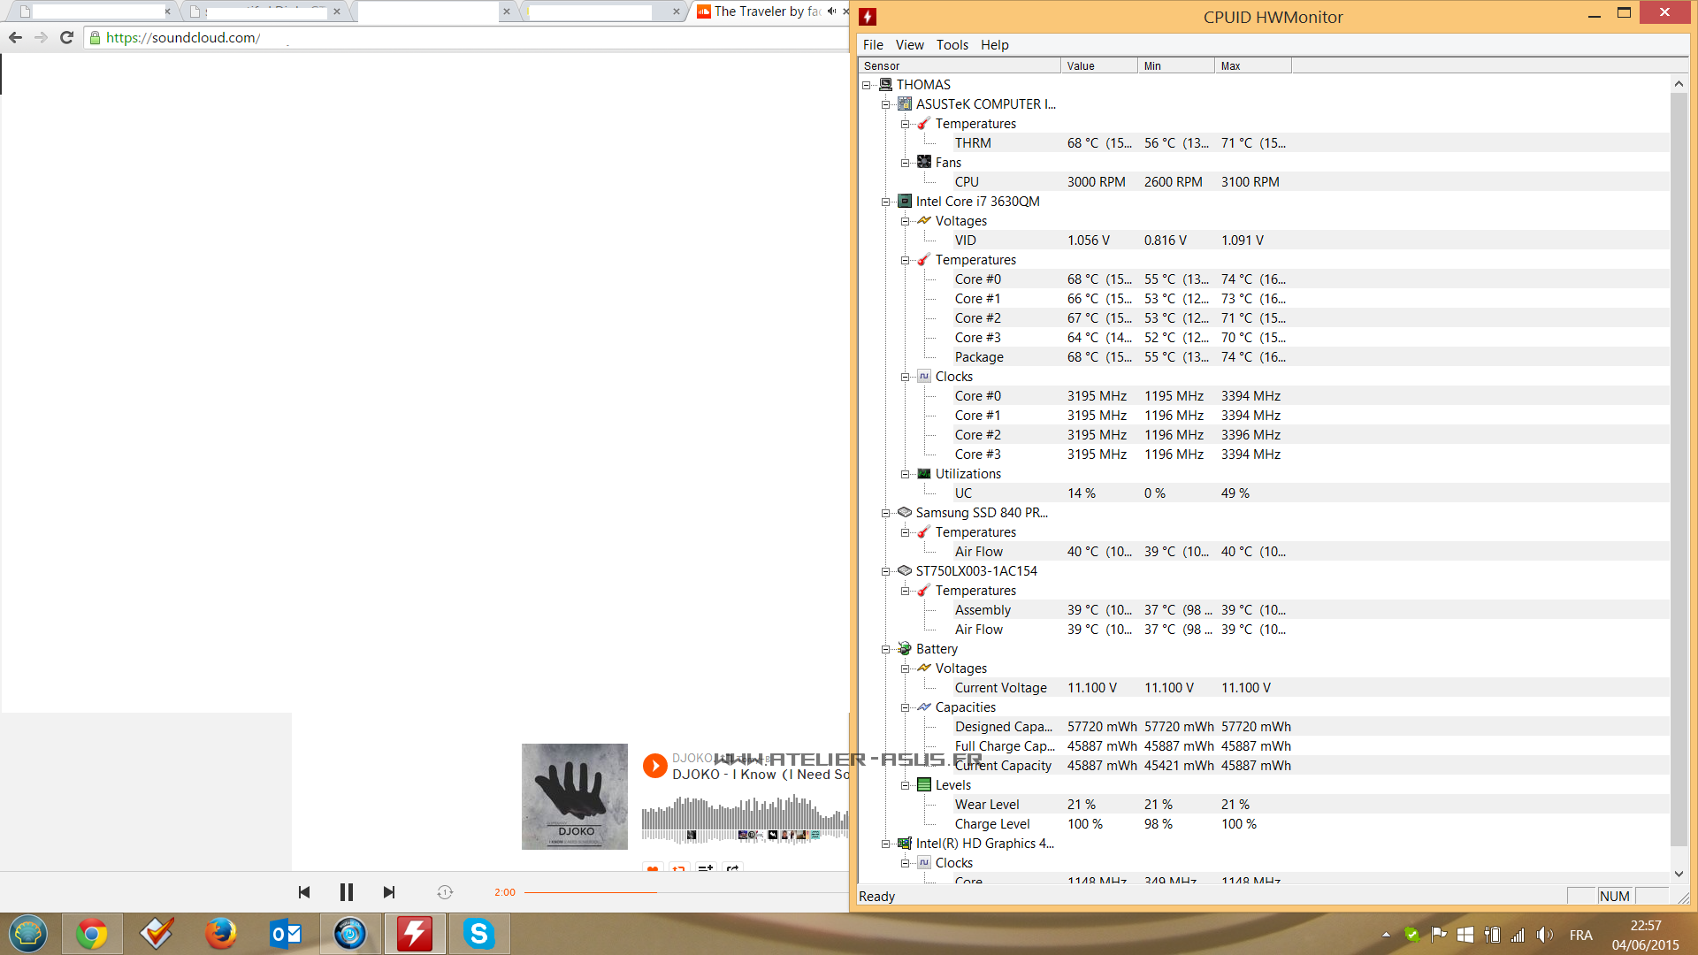The image size is (1698, 955).
Task: Go to previous track in SoundCloud player
Action: point(304,892)
